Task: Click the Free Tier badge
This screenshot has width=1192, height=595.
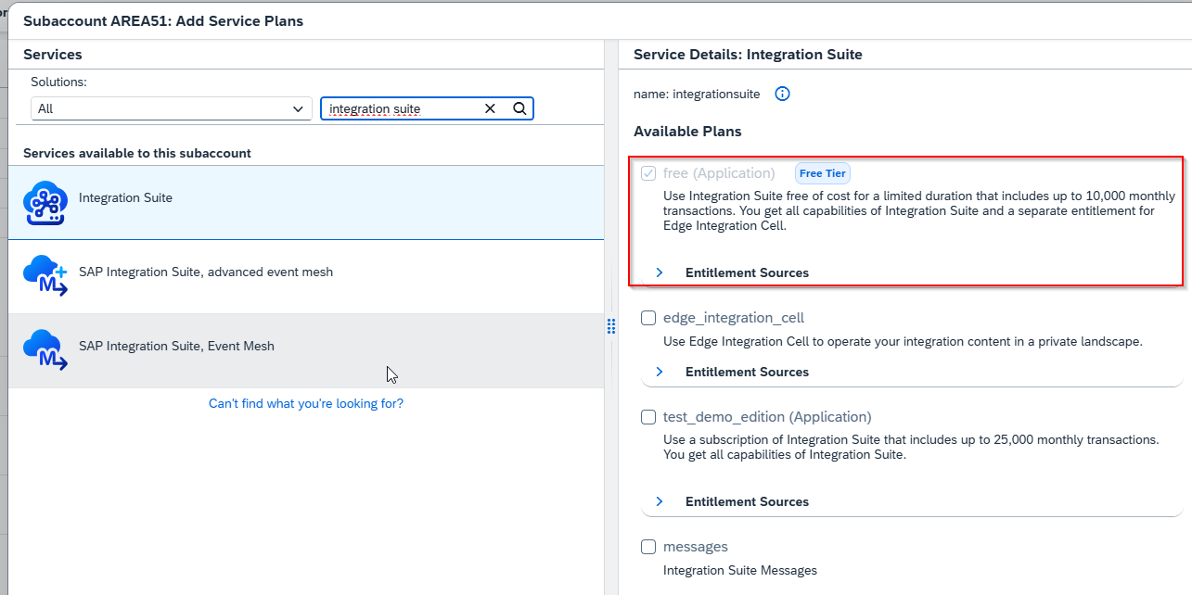Action: (x=822, y=173)
